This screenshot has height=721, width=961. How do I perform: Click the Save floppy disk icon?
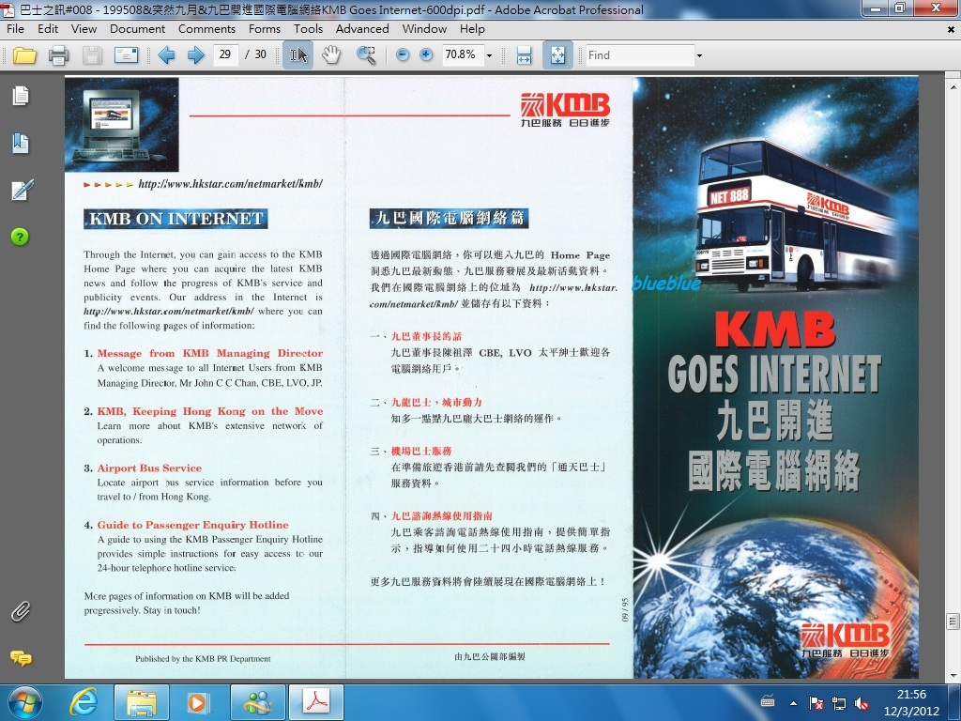click(x=93, y=55)
